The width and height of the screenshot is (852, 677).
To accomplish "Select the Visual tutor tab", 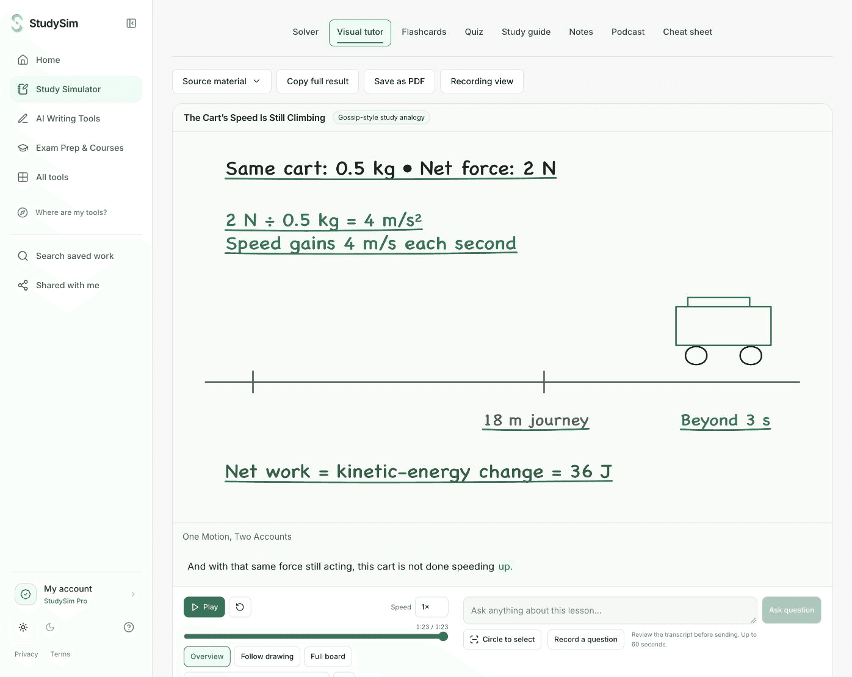I will click(360, 32).
